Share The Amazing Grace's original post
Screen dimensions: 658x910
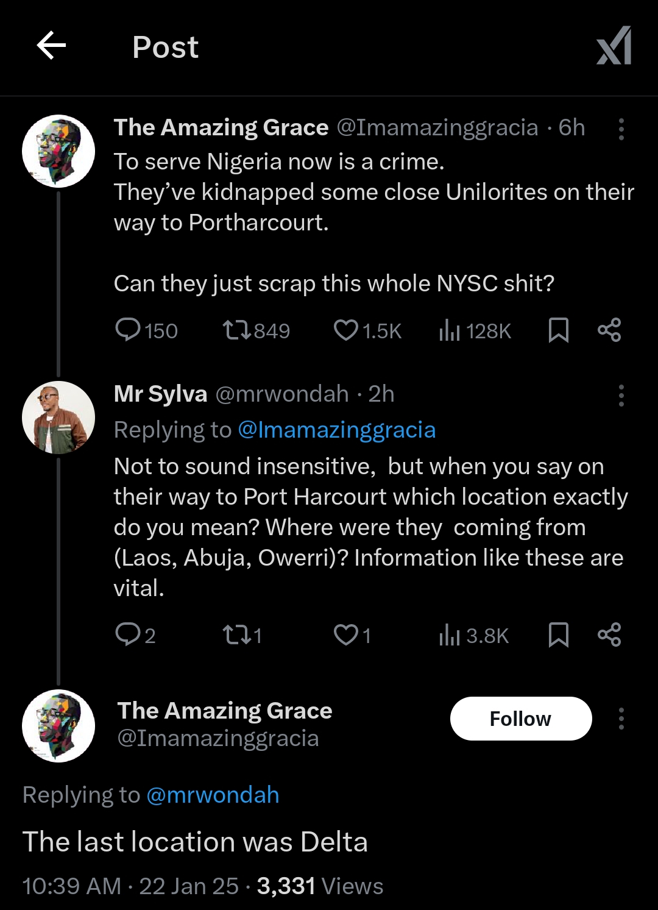(x=609, y=330)
